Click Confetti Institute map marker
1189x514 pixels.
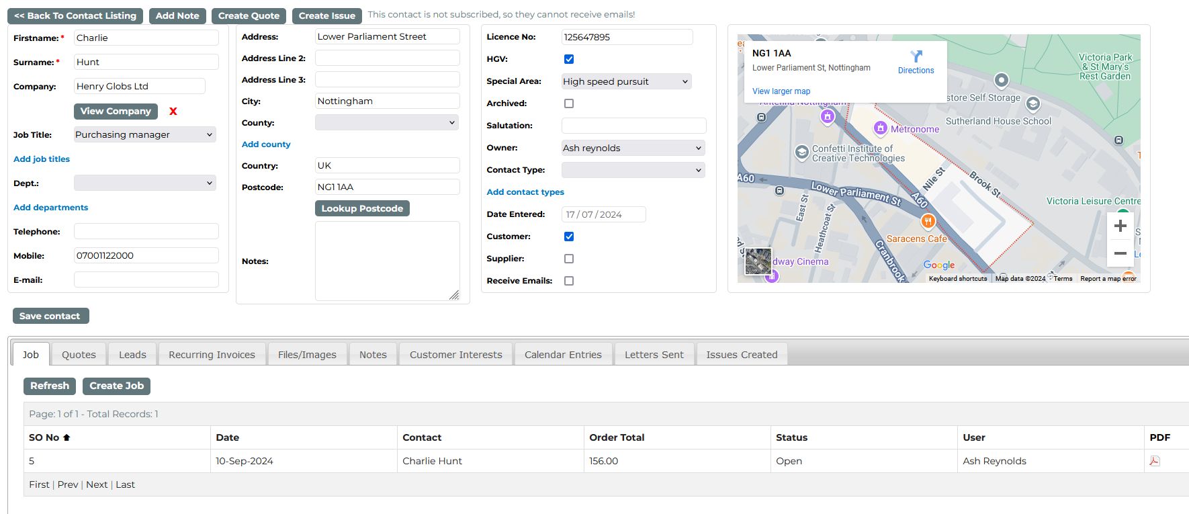pos(801,152)
